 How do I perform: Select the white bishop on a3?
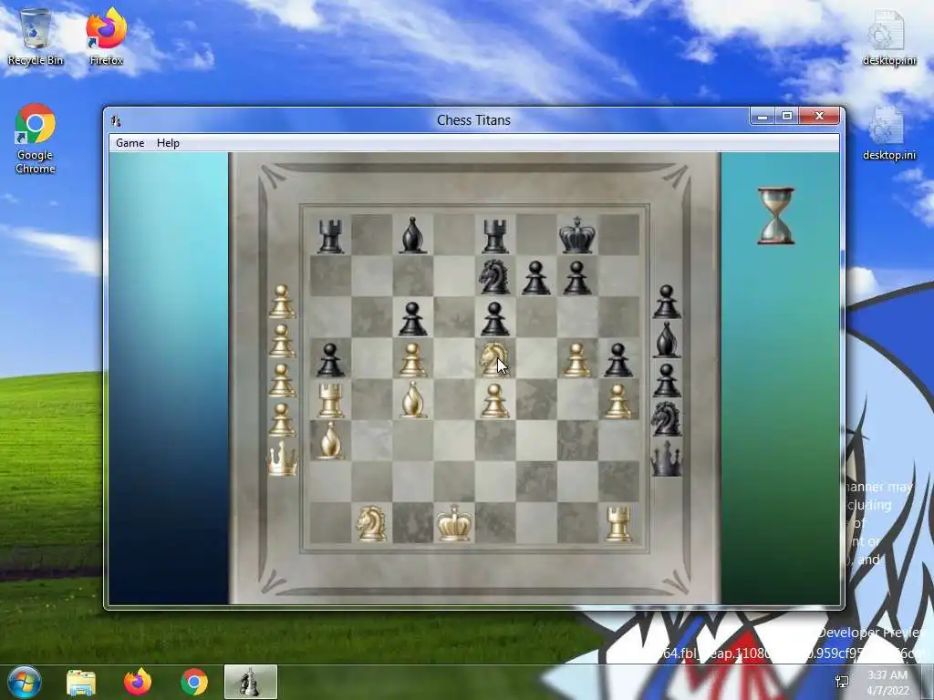click(x=330, y=440)
